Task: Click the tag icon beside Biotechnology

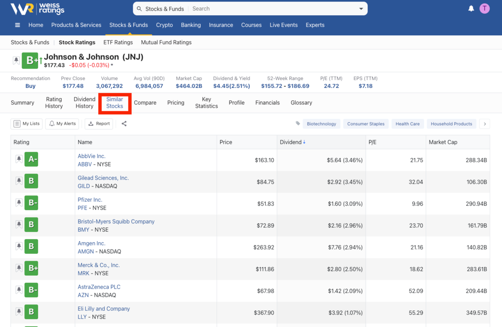Action: pos(298,124)
